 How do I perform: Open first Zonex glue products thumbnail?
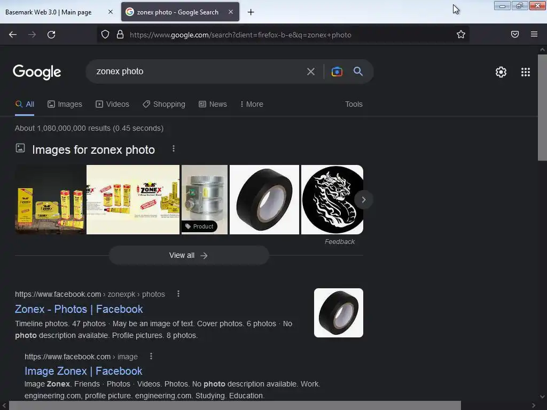pyautogui.click(x=50, y=200)
